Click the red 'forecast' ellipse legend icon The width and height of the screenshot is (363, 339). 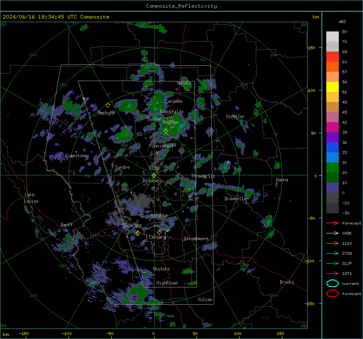pyautogui.click(x=332, y=293)
